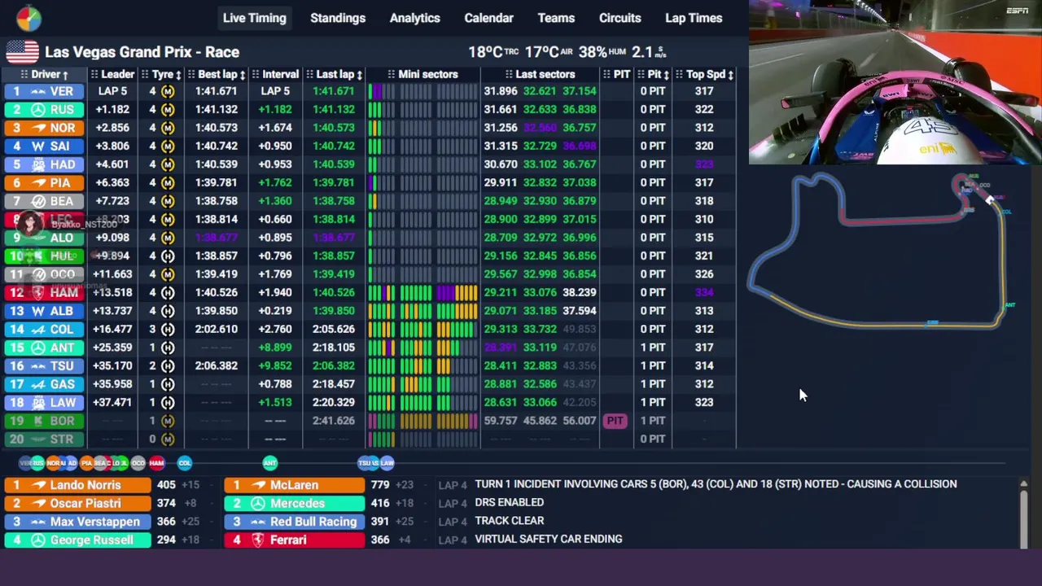Select McLaren in constructor standings
This screenshot has height=586, width=1042.
(x=295, y=485)
